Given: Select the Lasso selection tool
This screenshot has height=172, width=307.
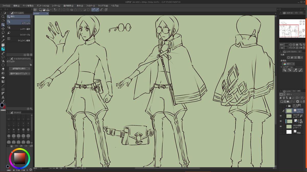Looking at the screenshot, I should click(3, 33).
